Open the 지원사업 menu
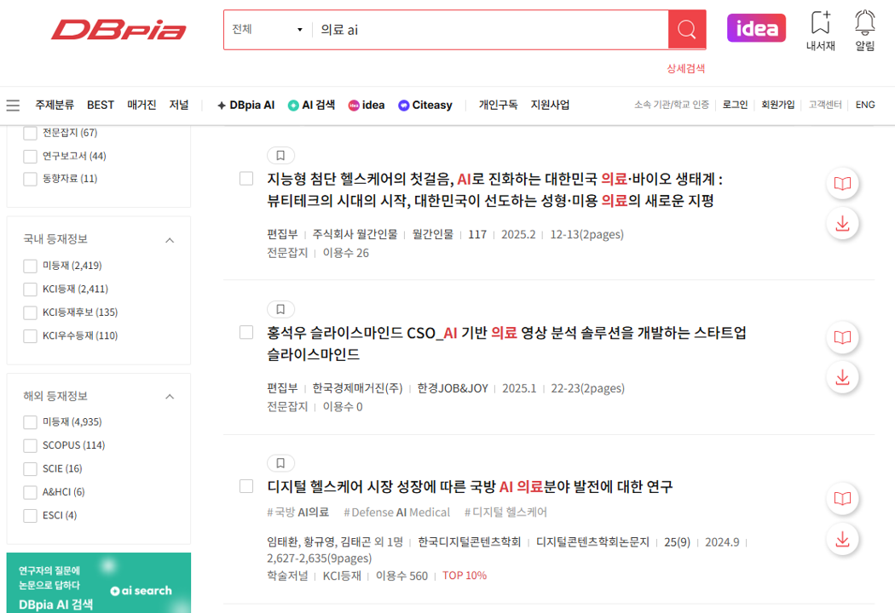This screenshot has width=895, height=613. [551, 105]
